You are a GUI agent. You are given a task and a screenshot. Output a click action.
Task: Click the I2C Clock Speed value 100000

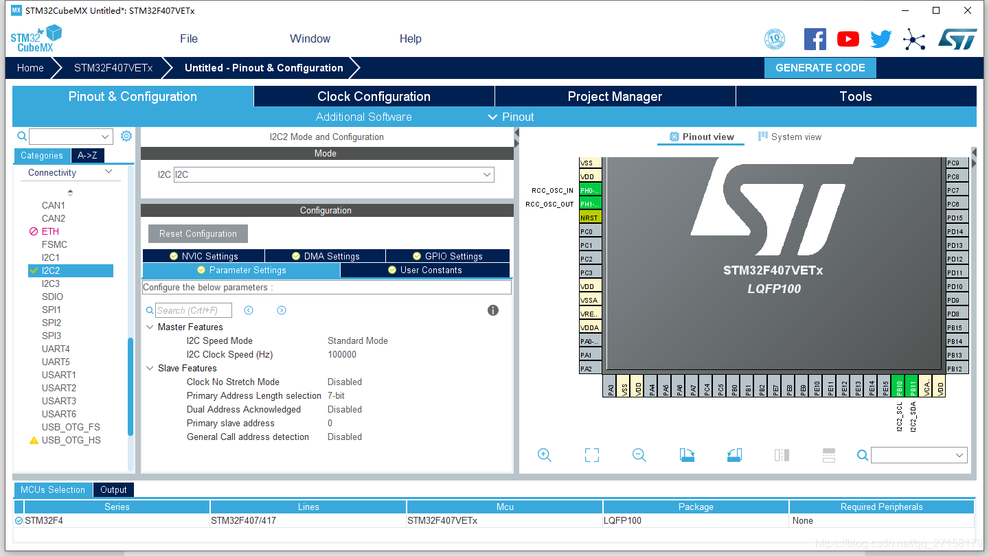[x=342, y=355]
